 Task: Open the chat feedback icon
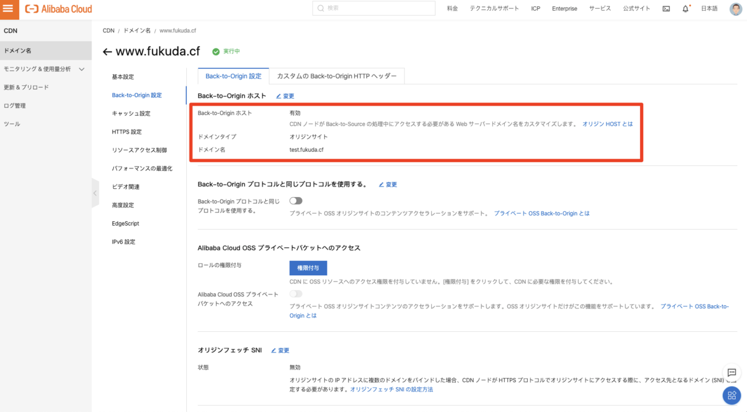tap(731, 373)
